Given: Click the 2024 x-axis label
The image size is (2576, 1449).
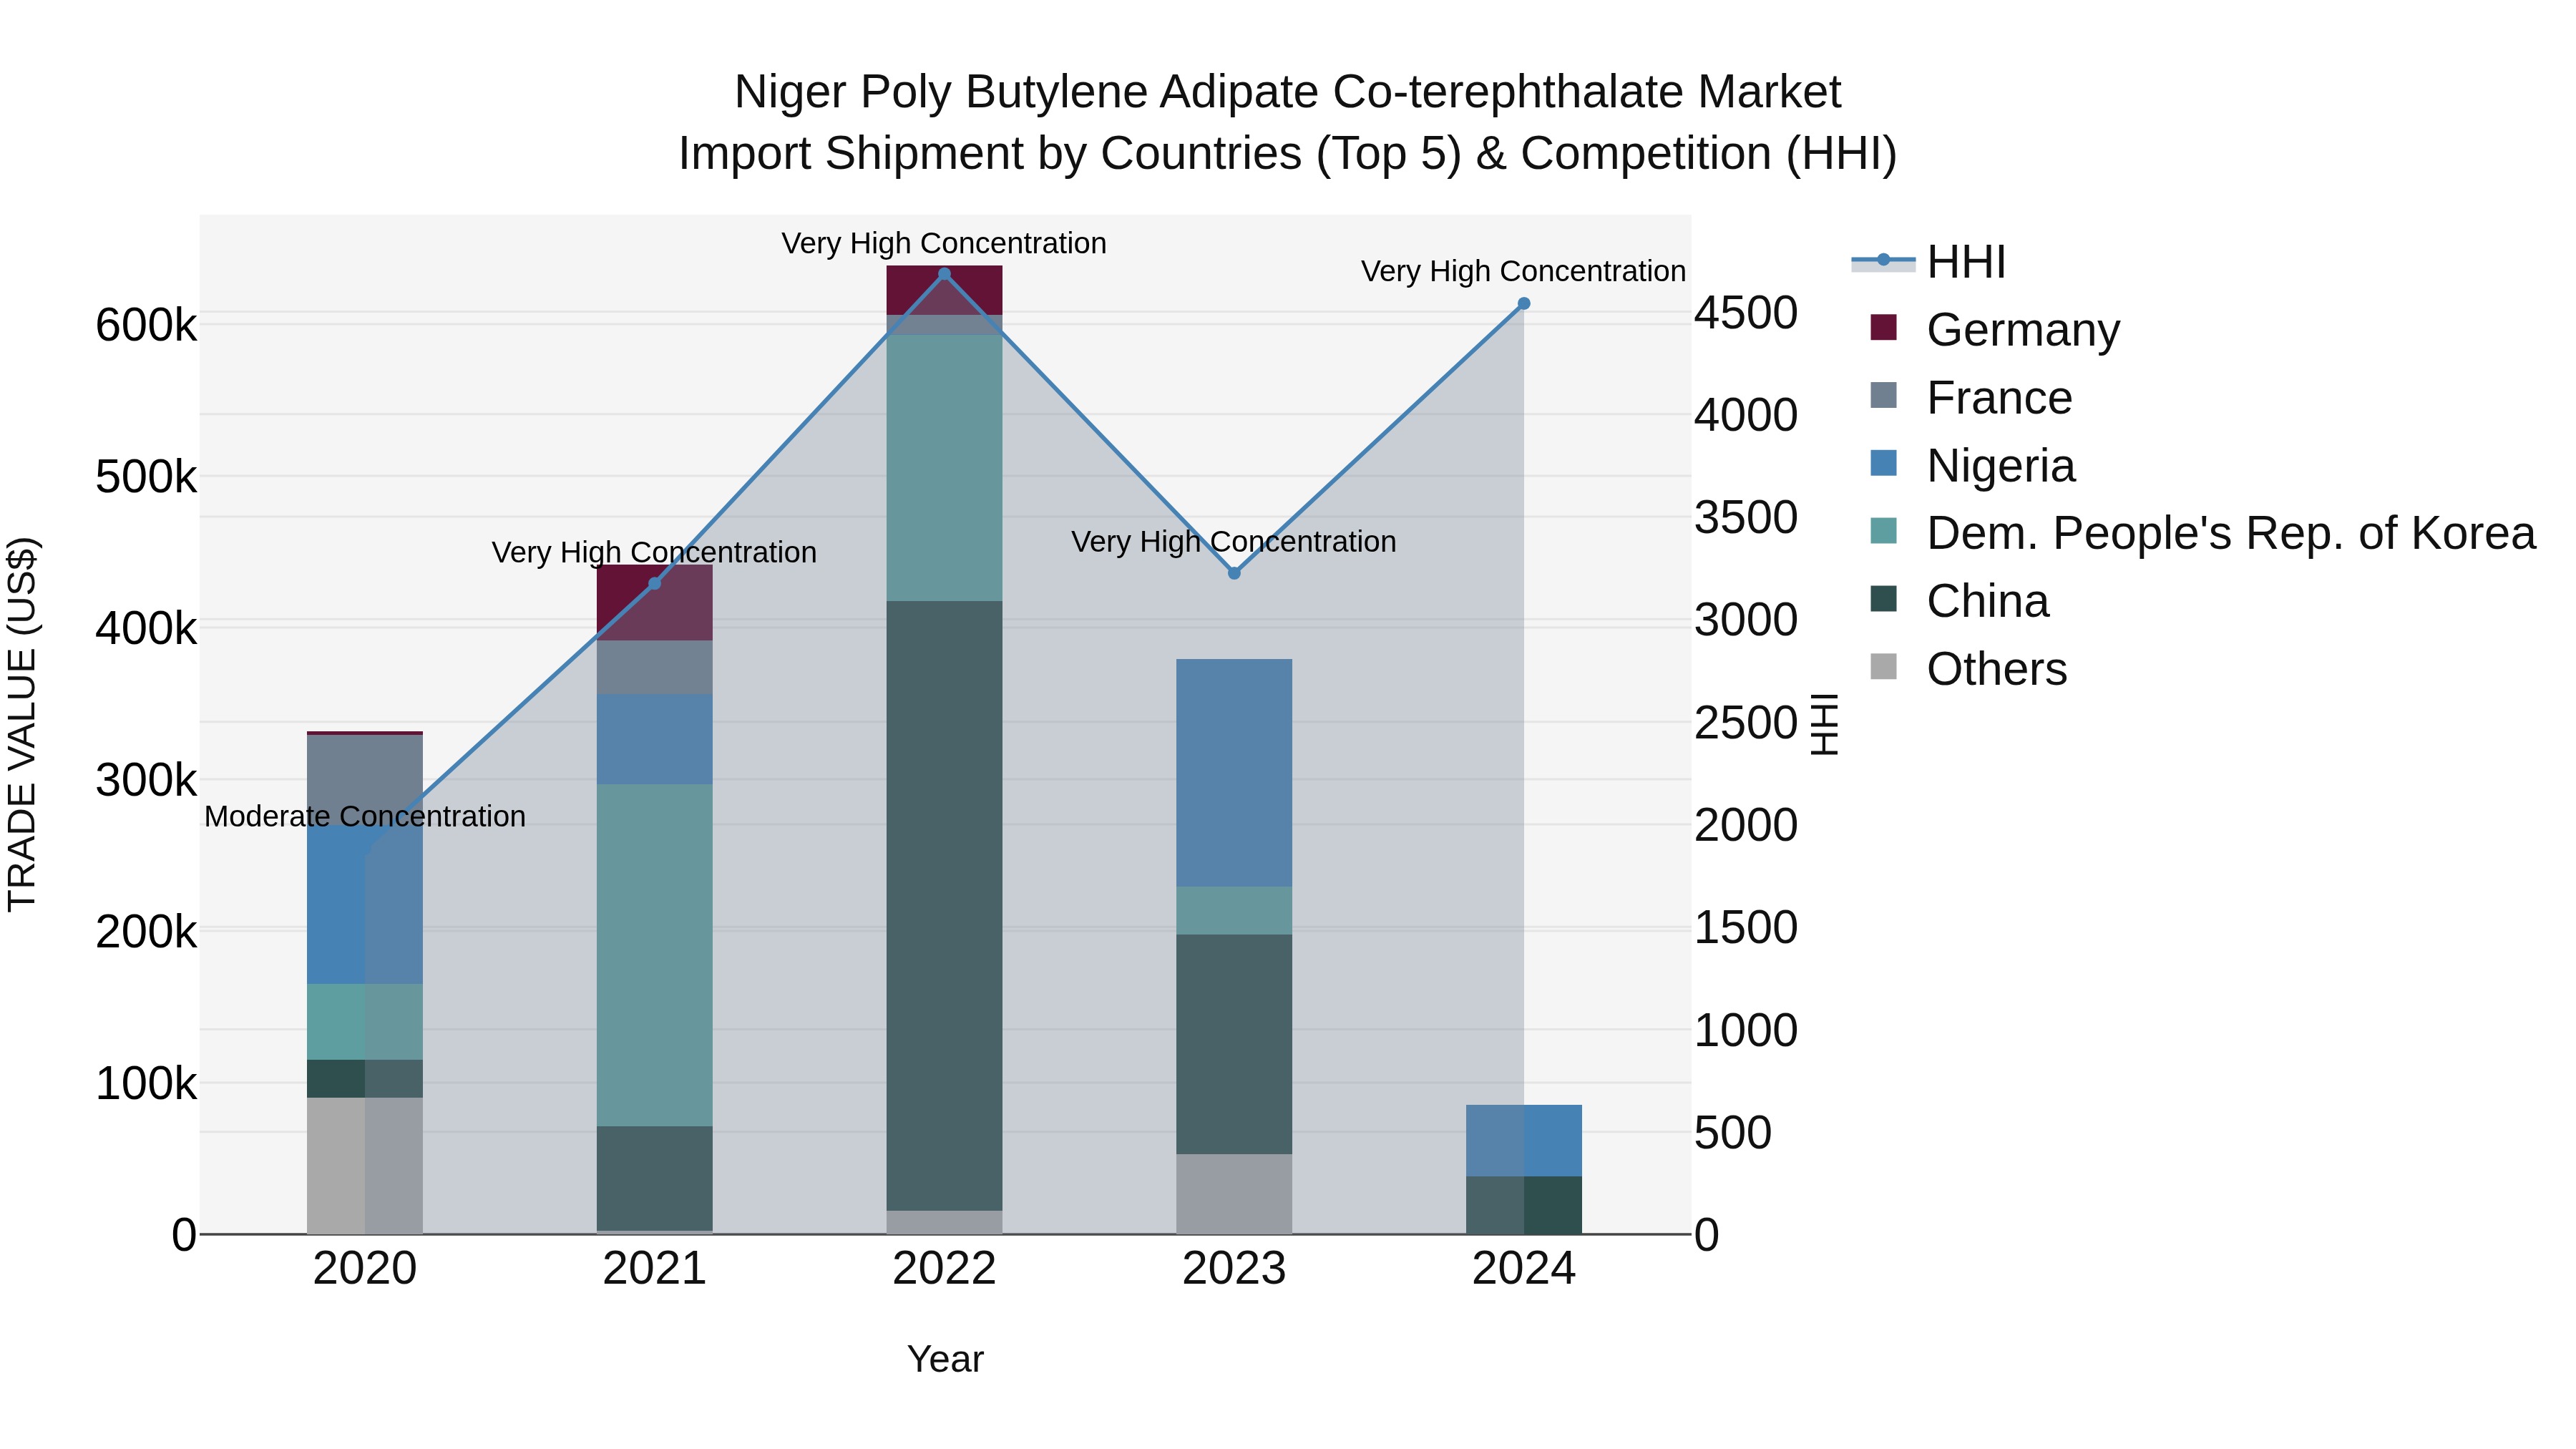Looking at the screenshot, I should pos(1524,1269).
